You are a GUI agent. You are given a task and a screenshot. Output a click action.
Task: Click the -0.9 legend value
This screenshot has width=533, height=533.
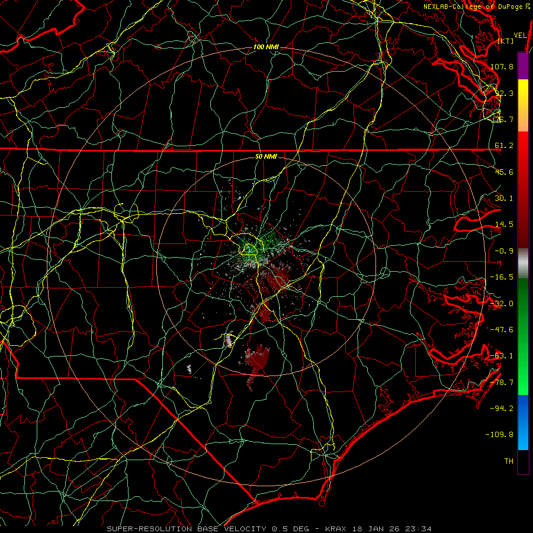pyautogui.click(x=504, y=251)
